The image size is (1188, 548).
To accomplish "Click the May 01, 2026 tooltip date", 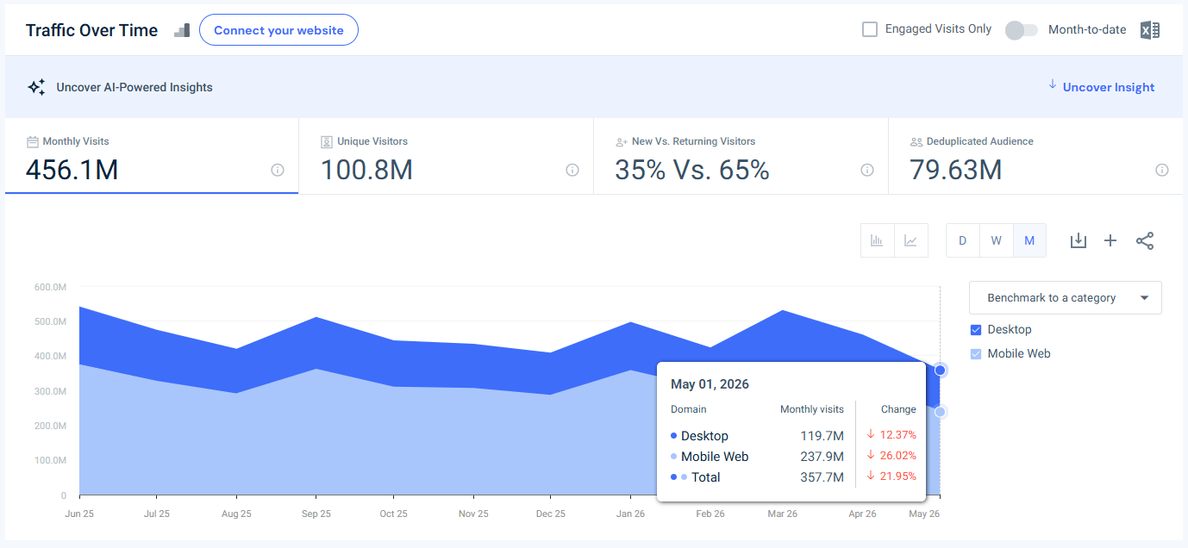I will [710, 384].
